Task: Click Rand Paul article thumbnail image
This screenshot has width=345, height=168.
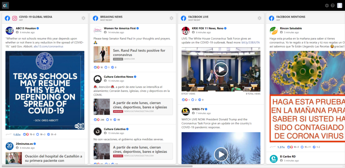Action: click(102, 54)
